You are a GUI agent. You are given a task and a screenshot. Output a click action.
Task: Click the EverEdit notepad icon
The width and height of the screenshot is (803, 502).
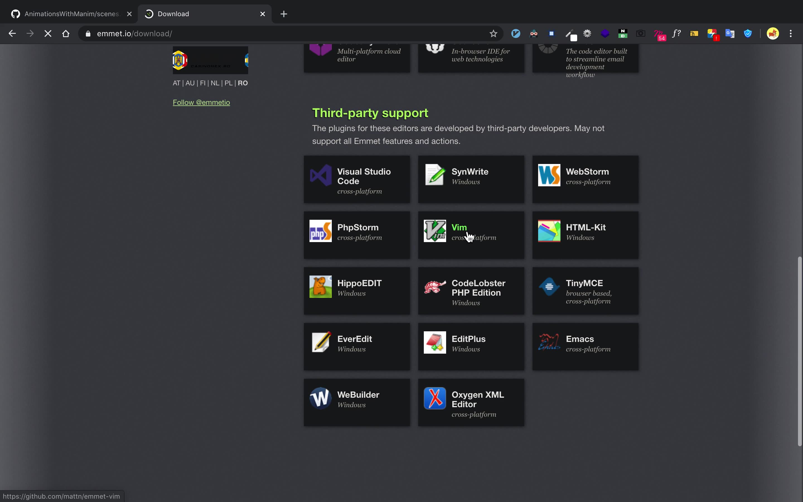321,342
